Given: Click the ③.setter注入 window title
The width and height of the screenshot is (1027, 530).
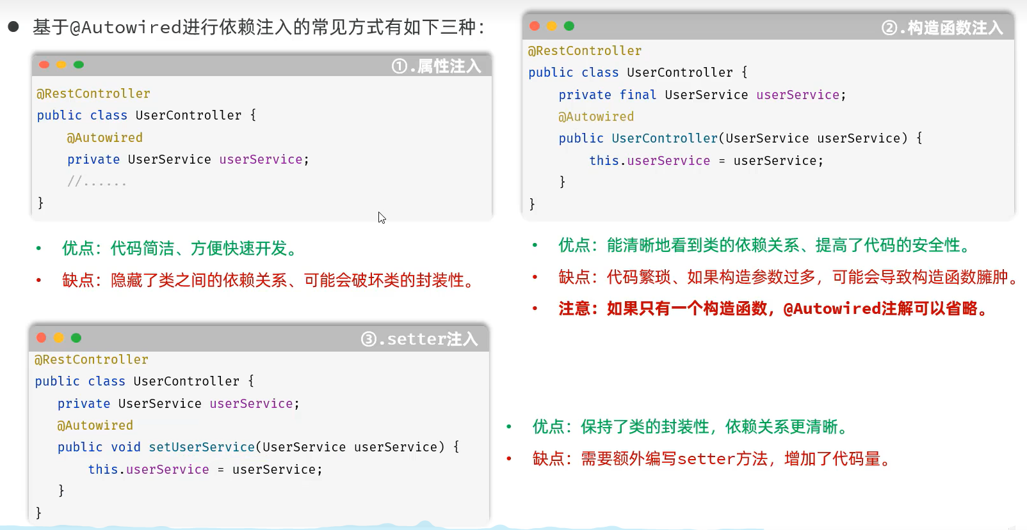Looking at the screenshot, I should point(419,339).
